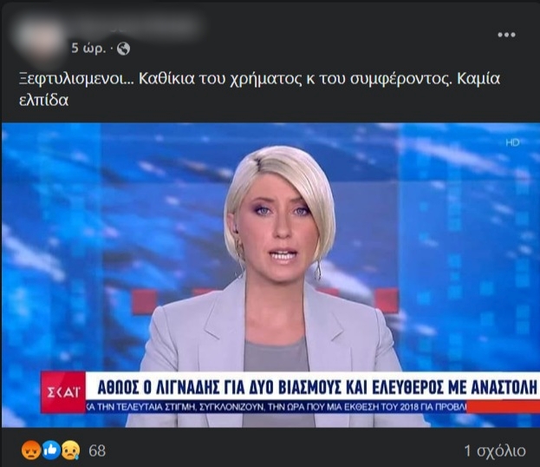540x467 pixels.
Task: Click the globe public audience icon
Action: (123, 49)
